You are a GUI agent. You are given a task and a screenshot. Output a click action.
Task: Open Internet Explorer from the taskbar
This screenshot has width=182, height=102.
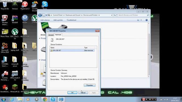[x=12, y=99]
